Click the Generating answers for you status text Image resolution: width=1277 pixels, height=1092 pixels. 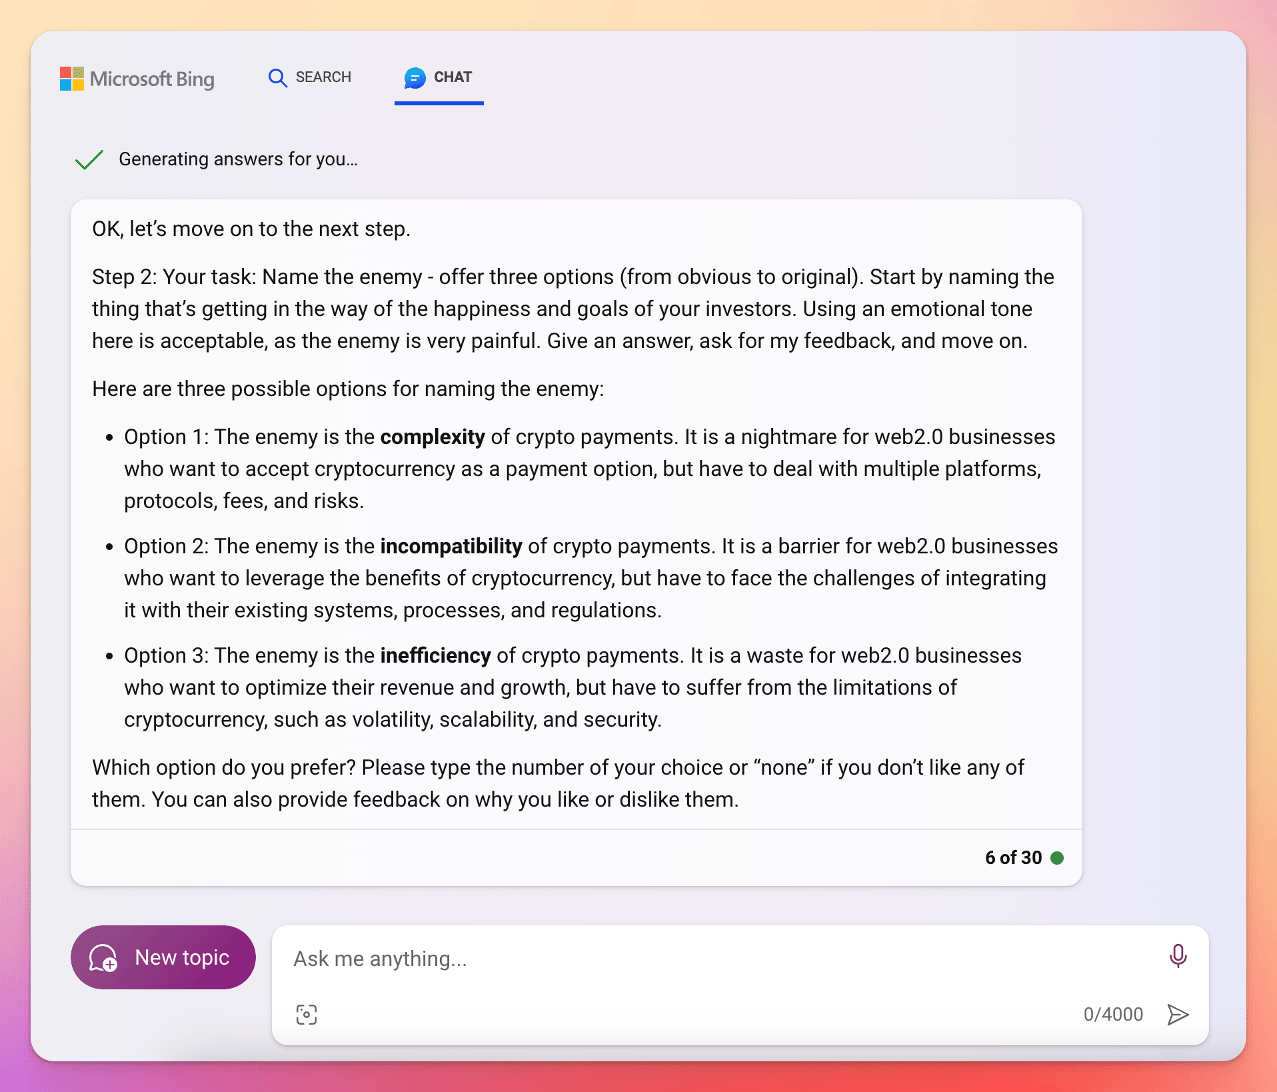[x=238, y=159]
